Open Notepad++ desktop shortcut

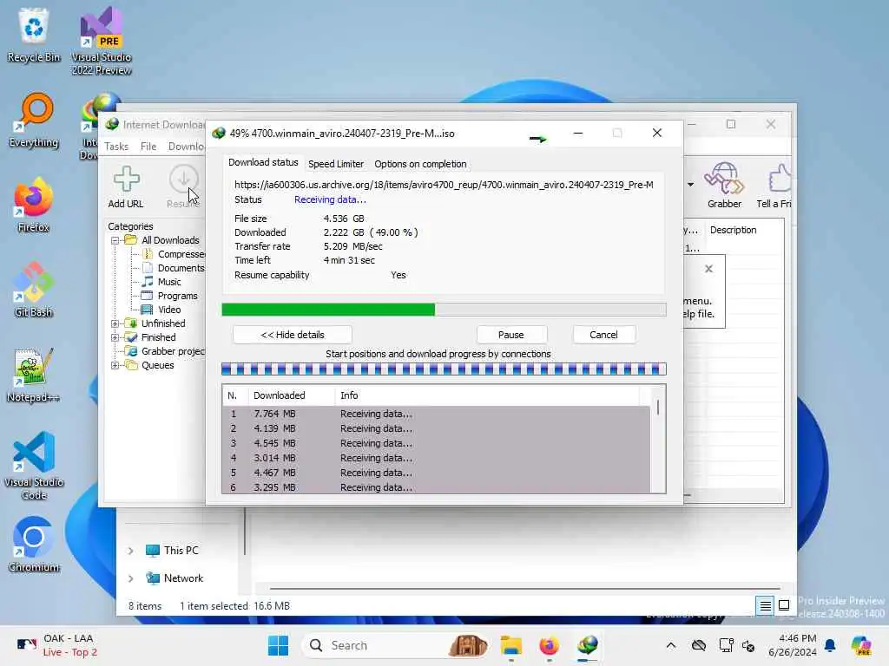pyautogui.click(x=34, y=375)
